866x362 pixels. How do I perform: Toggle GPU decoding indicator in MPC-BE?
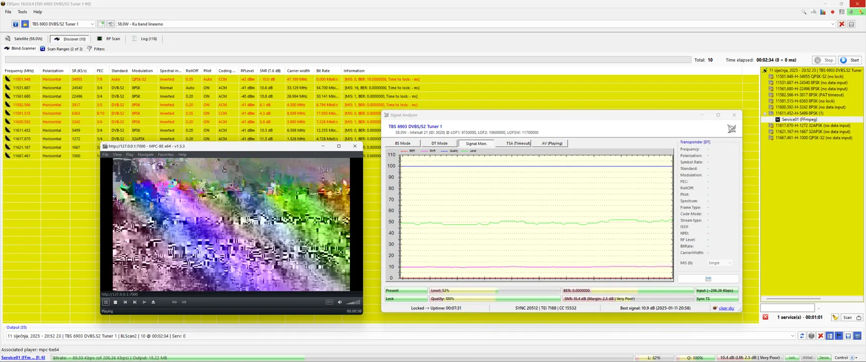point(329,302)
